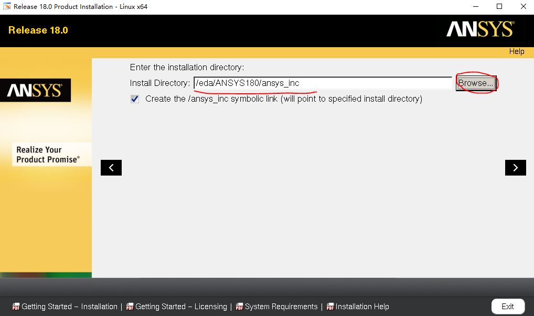Image resolution: width=534 pixels, height=316 pixels.
Task: Click 'Enter the installation directory:' text
Action: [187, 68]
